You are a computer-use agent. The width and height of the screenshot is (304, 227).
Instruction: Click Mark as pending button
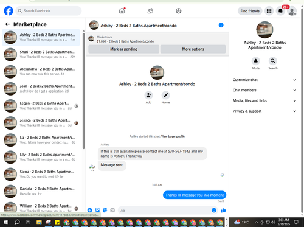(123, 49)
